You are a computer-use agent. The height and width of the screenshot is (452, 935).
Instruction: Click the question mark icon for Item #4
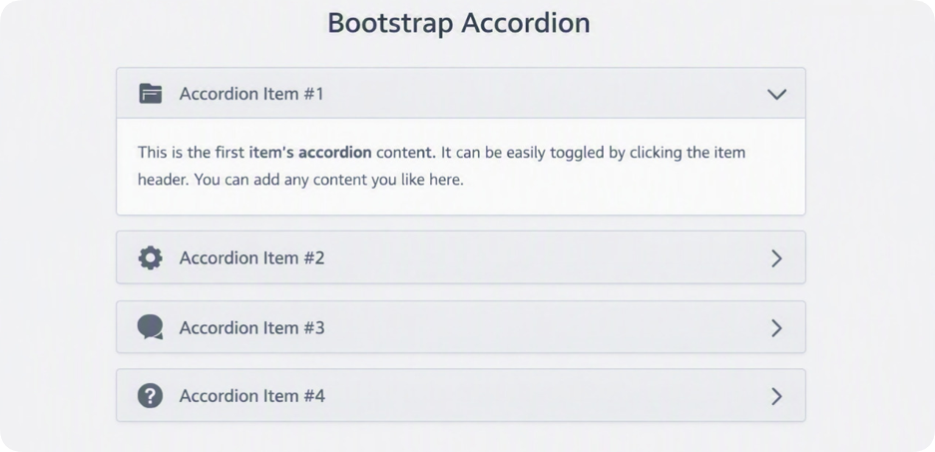click(x=151, y=396)
